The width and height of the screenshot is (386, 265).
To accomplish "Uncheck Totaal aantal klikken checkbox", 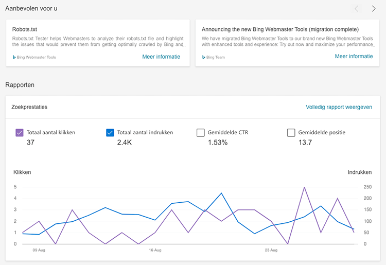I will point(20,133).
